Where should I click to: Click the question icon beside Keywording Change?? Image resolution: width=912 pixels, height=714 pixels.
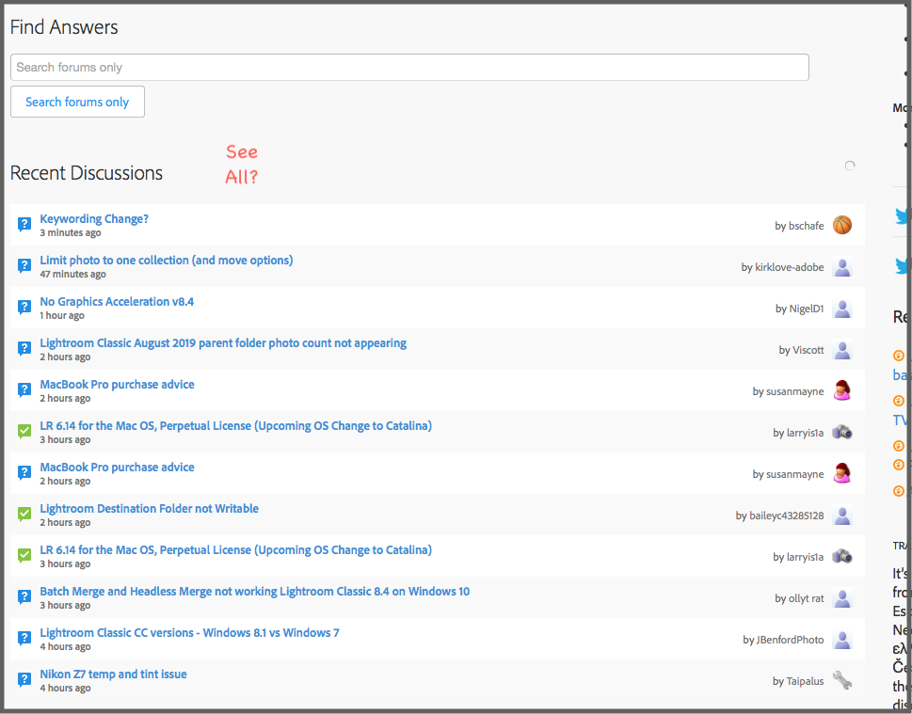24,225
